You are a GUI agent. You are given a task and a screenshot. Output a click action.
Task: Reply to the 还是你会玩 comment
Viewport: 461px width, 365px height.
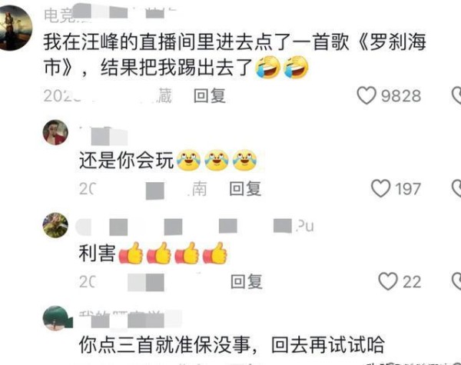click(245, 188)
